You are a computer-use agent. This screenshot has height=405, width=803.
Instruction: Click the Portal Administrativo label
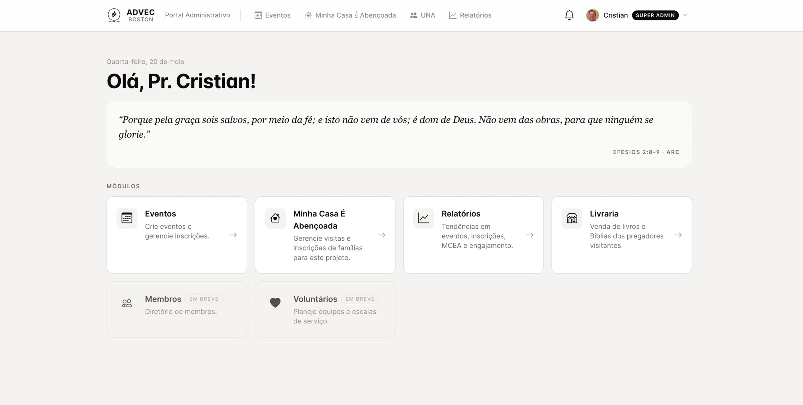coord(197,15)
